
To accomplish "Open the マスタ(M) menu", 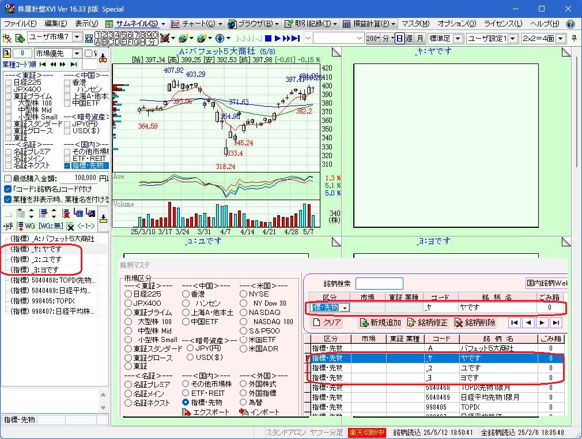I will [x=415, y=24].
